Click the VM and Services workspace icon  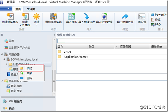pos(5,101)
